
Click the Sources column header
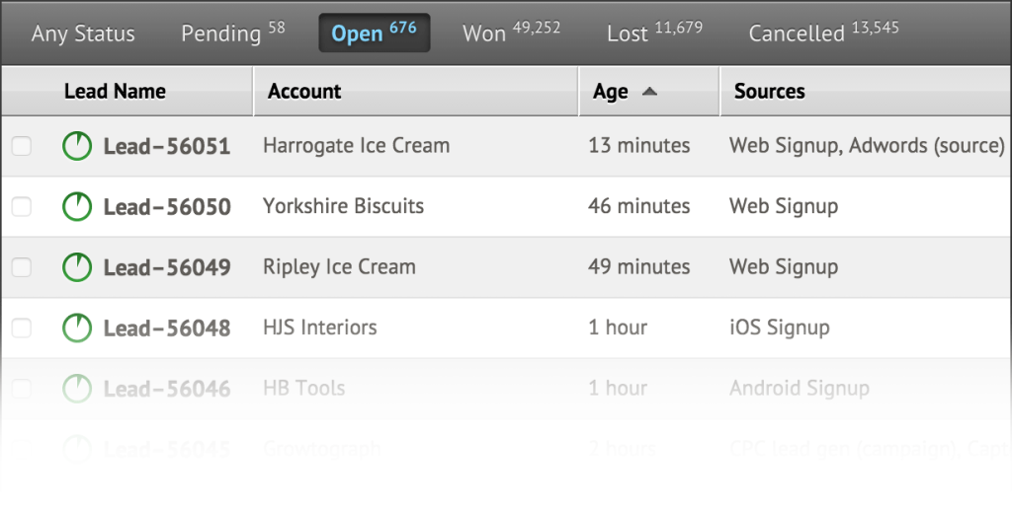769,92
